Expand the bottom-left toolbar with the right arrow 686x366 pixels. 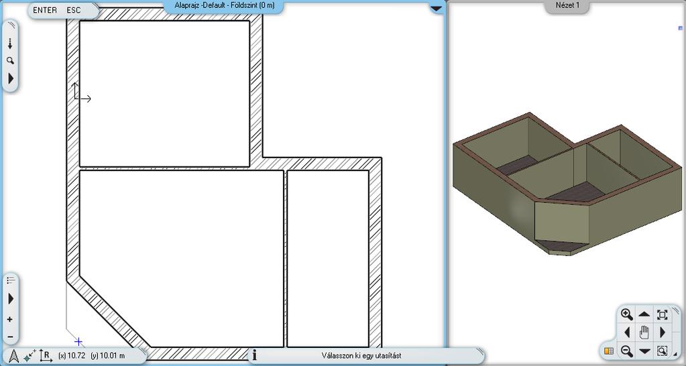click(11, 299)
